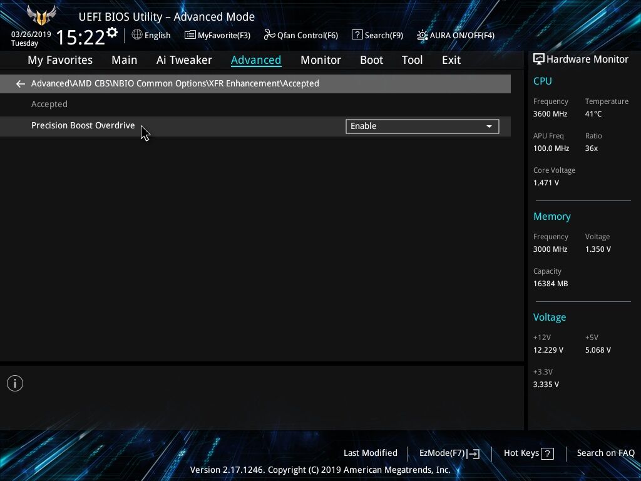This screenshot has height=481, width=641.
Task: Click the Voltage section heading
Action: [550, 318]
